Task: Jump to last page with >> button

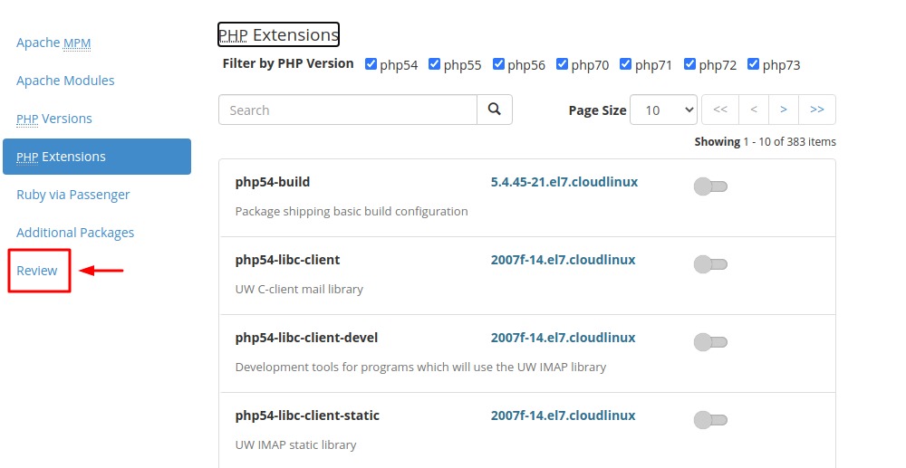Action: point(817,110)
